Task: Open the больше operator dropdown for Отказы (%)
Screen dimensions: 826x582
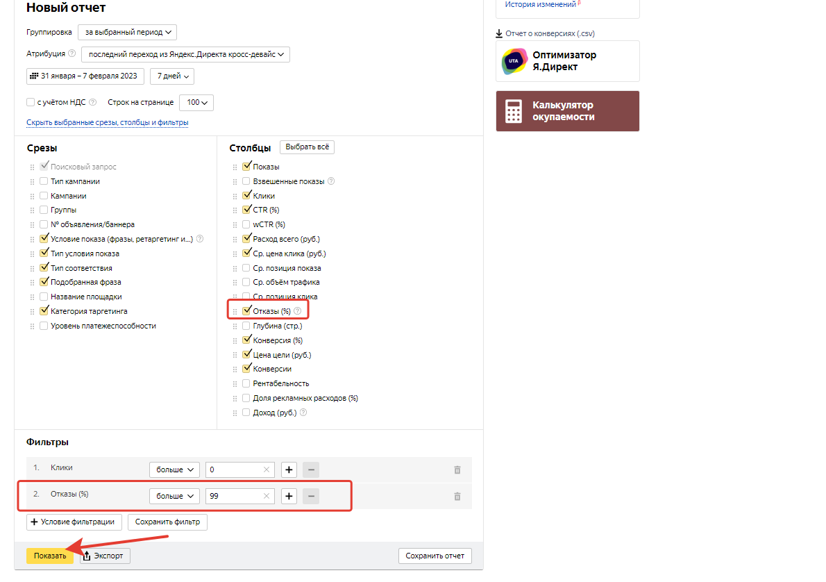Action: pos(174,496)
